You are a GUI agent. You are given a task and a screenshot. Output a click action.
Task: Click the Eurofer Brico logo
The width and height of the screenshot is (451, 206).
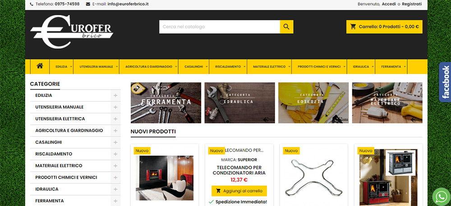point(72,32)
